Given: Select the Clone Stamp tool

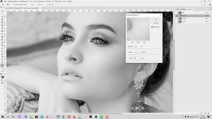Looking at the screenshot, I should pyautogui.click(x=2, y=37).
